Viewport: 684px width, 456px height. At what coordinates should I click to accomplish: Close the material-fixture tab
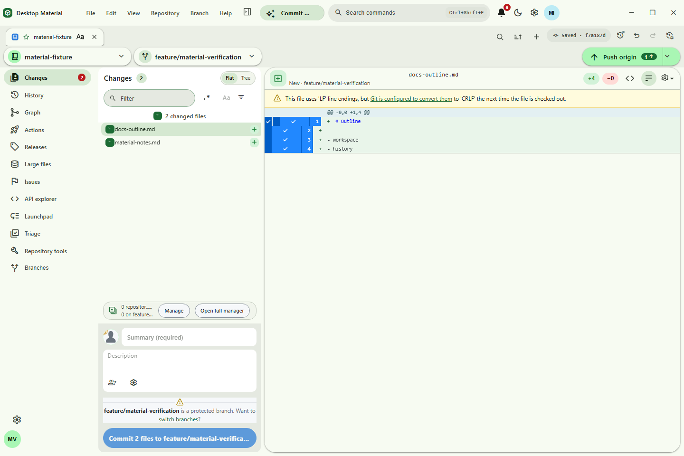[95, 37]
